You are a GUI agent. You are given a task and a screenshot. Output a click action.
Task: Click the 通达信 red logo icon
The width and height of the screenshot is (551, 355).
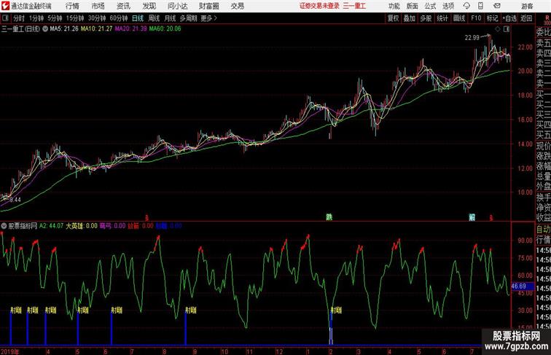5,6
